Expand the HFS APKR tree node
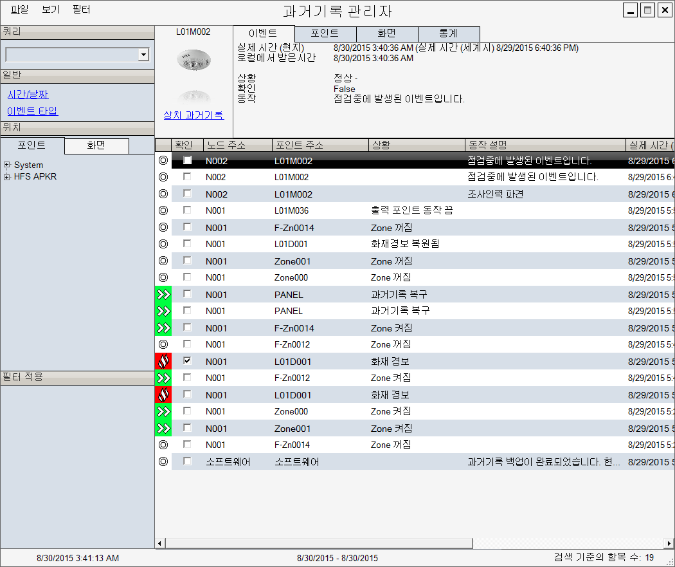 click(7, 176)
